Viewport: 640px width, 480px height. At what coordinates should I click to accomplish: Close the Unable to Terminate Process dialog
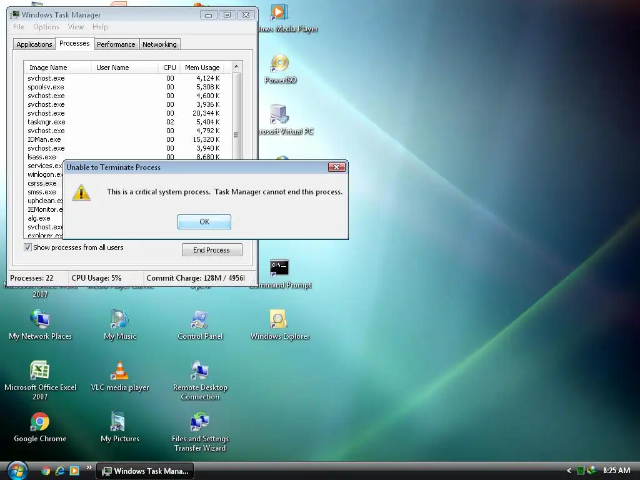(x=337, y=167)
